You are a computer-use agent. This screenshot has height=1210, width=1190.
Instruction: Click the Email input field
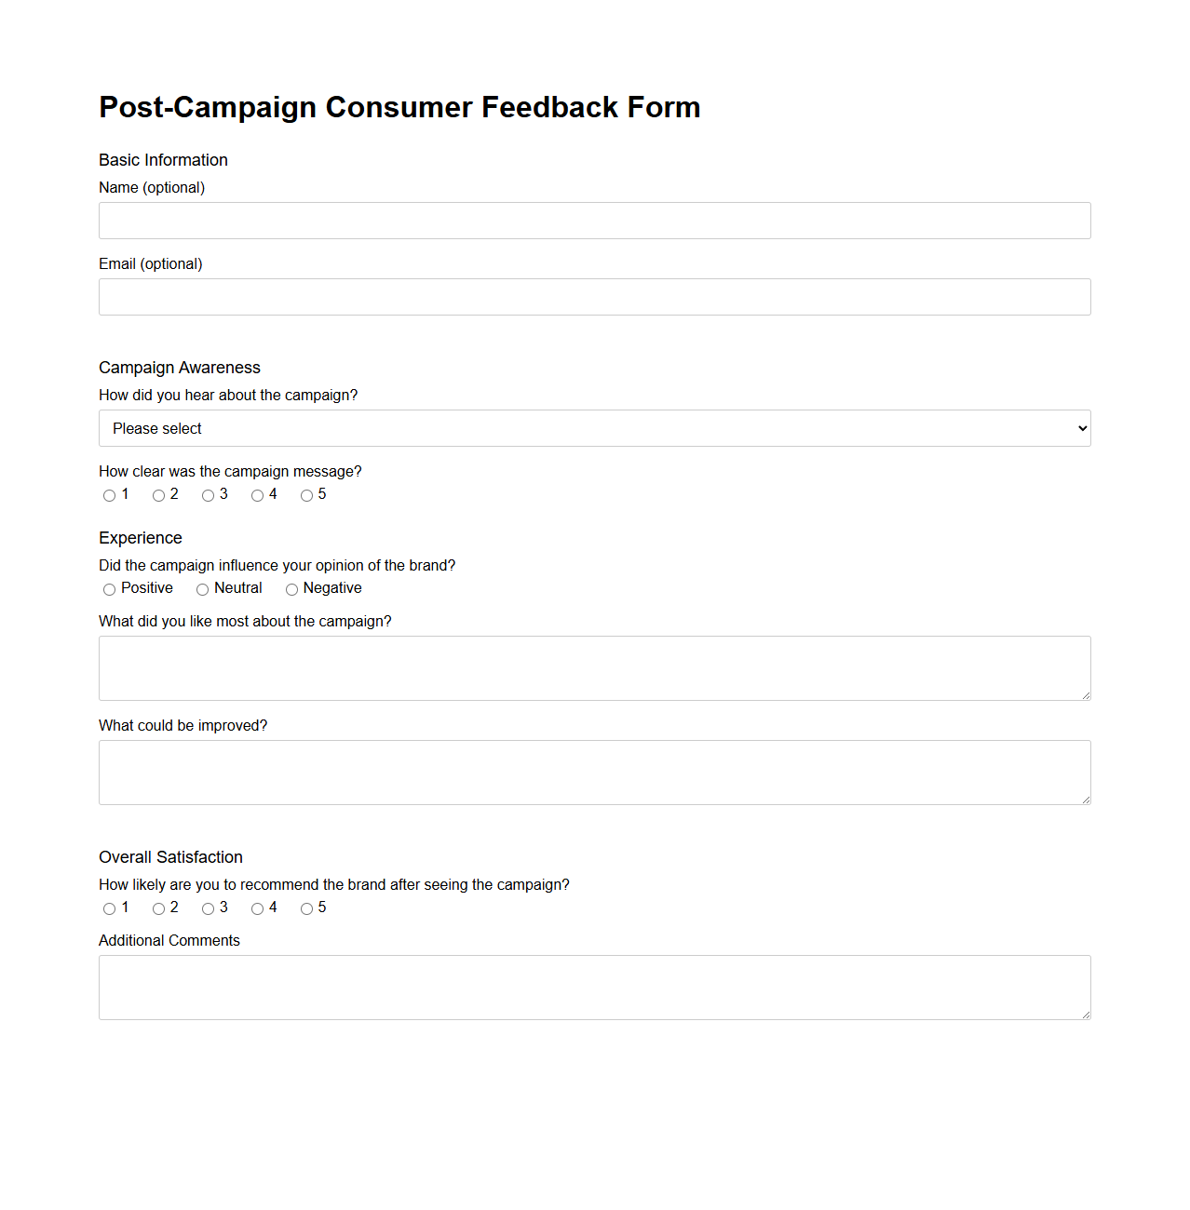point(594,296)
